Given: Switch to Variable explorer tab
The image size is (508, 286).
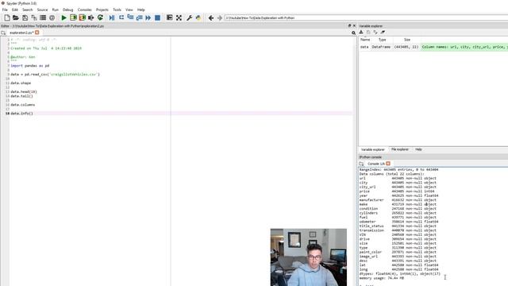Looking at the screenshot, I should click(x=373, y=149).
